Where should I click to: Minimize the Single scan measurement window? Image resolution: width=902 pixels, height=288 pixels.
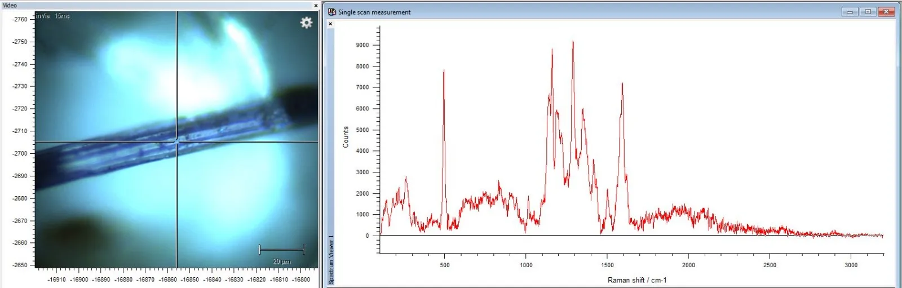(850, 12)
